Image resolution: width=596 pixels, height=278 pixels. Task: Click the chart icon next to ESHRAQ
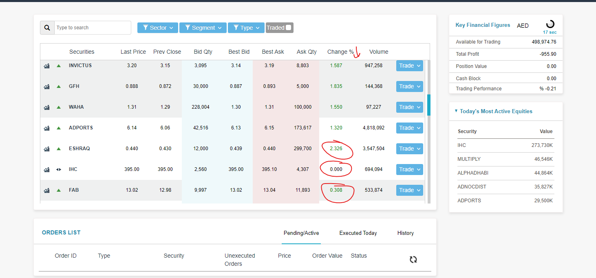pos(46,149)
